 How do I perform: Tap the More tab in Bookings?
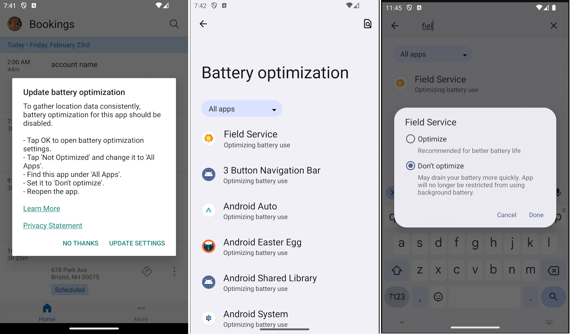141,311
